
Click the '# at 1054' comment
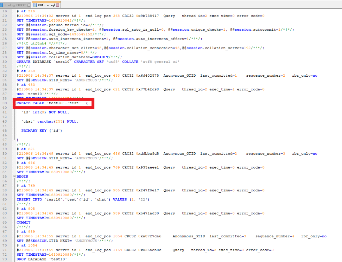[x=27, y=245]
